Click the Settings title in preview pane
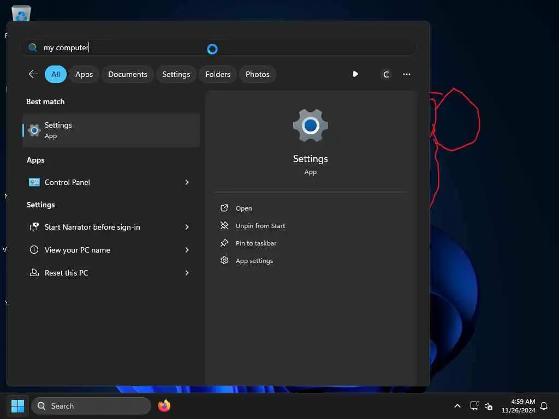Image resolution: width=559 pixels, height=419 pixels. click(x=311, y=159)
